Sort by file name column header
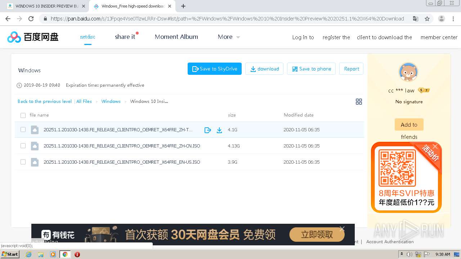Screen dimensions: 461x259 (x=39, y=115)
